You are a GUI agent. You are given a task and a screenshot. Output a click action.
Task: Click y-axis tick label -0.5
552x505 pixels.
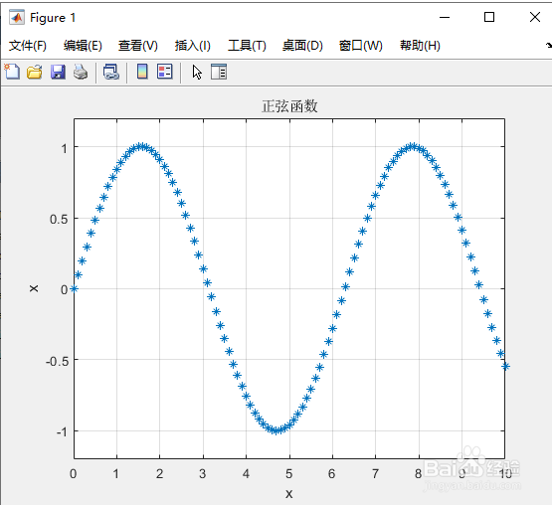point(57,361)
